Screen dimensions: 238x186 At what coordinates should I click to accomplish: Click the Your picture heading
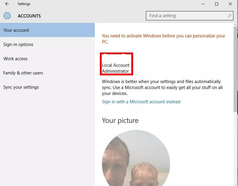[x=120, y=120]
